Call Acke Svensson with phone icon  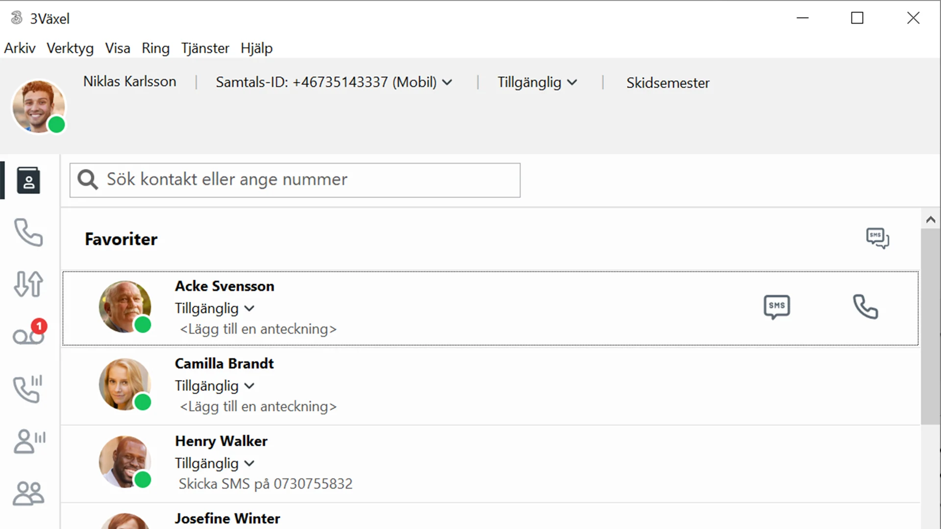[865, 307]
